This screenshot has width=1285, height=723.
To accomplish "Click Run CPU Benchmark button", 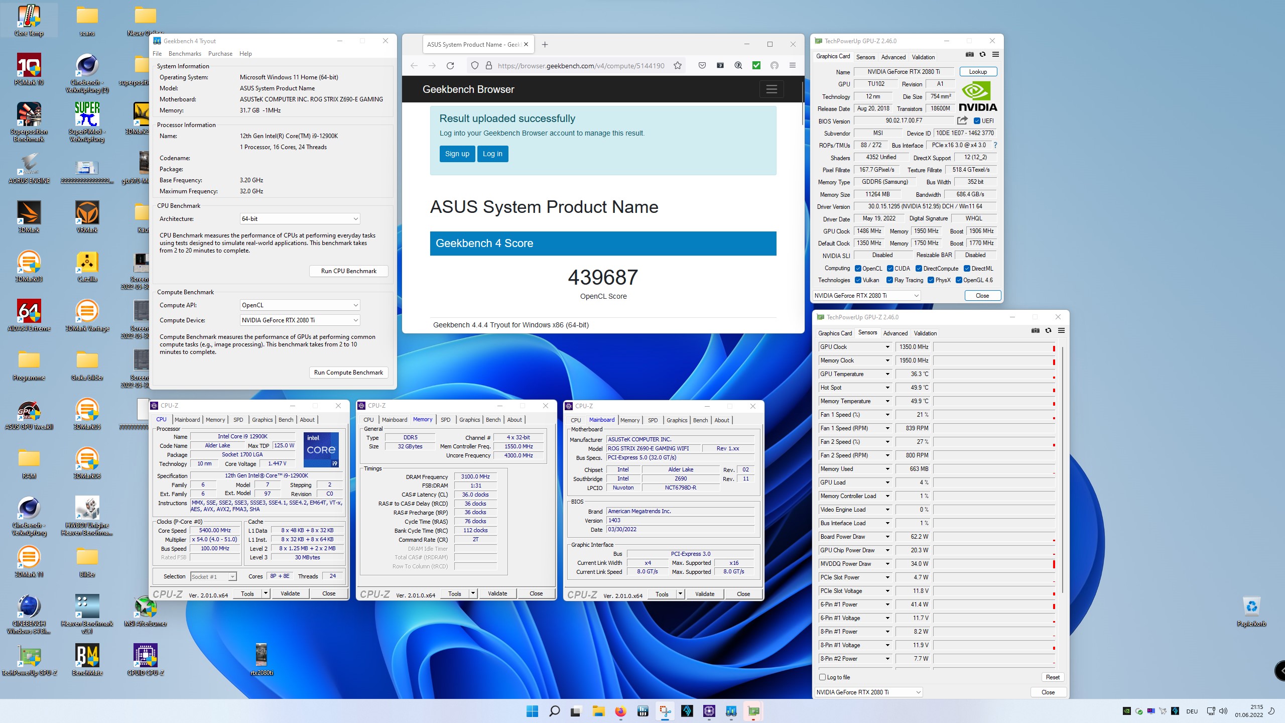I will pyautogui.click(x=349, y=271).
